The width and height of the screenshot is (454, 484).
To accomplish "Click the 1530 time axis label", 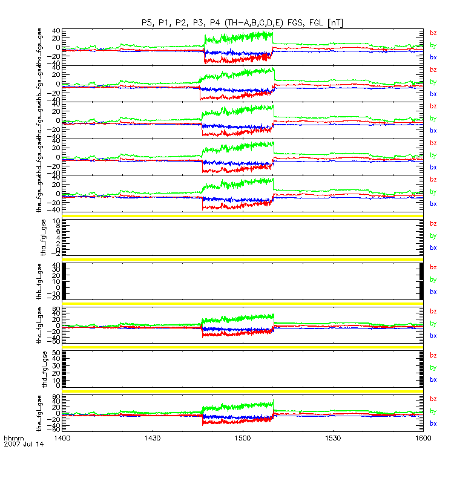I will point(333,438).
